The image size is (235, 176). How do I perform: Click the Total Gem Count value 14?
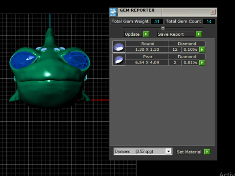point(209,22)
